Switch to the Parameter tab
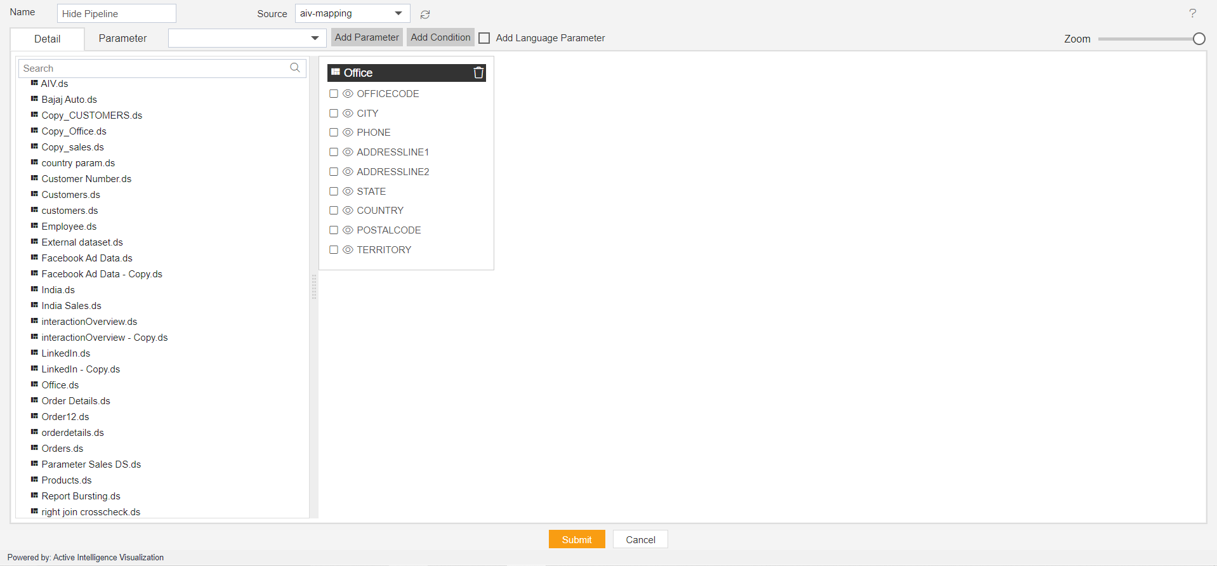 click(x=122, y=38)
